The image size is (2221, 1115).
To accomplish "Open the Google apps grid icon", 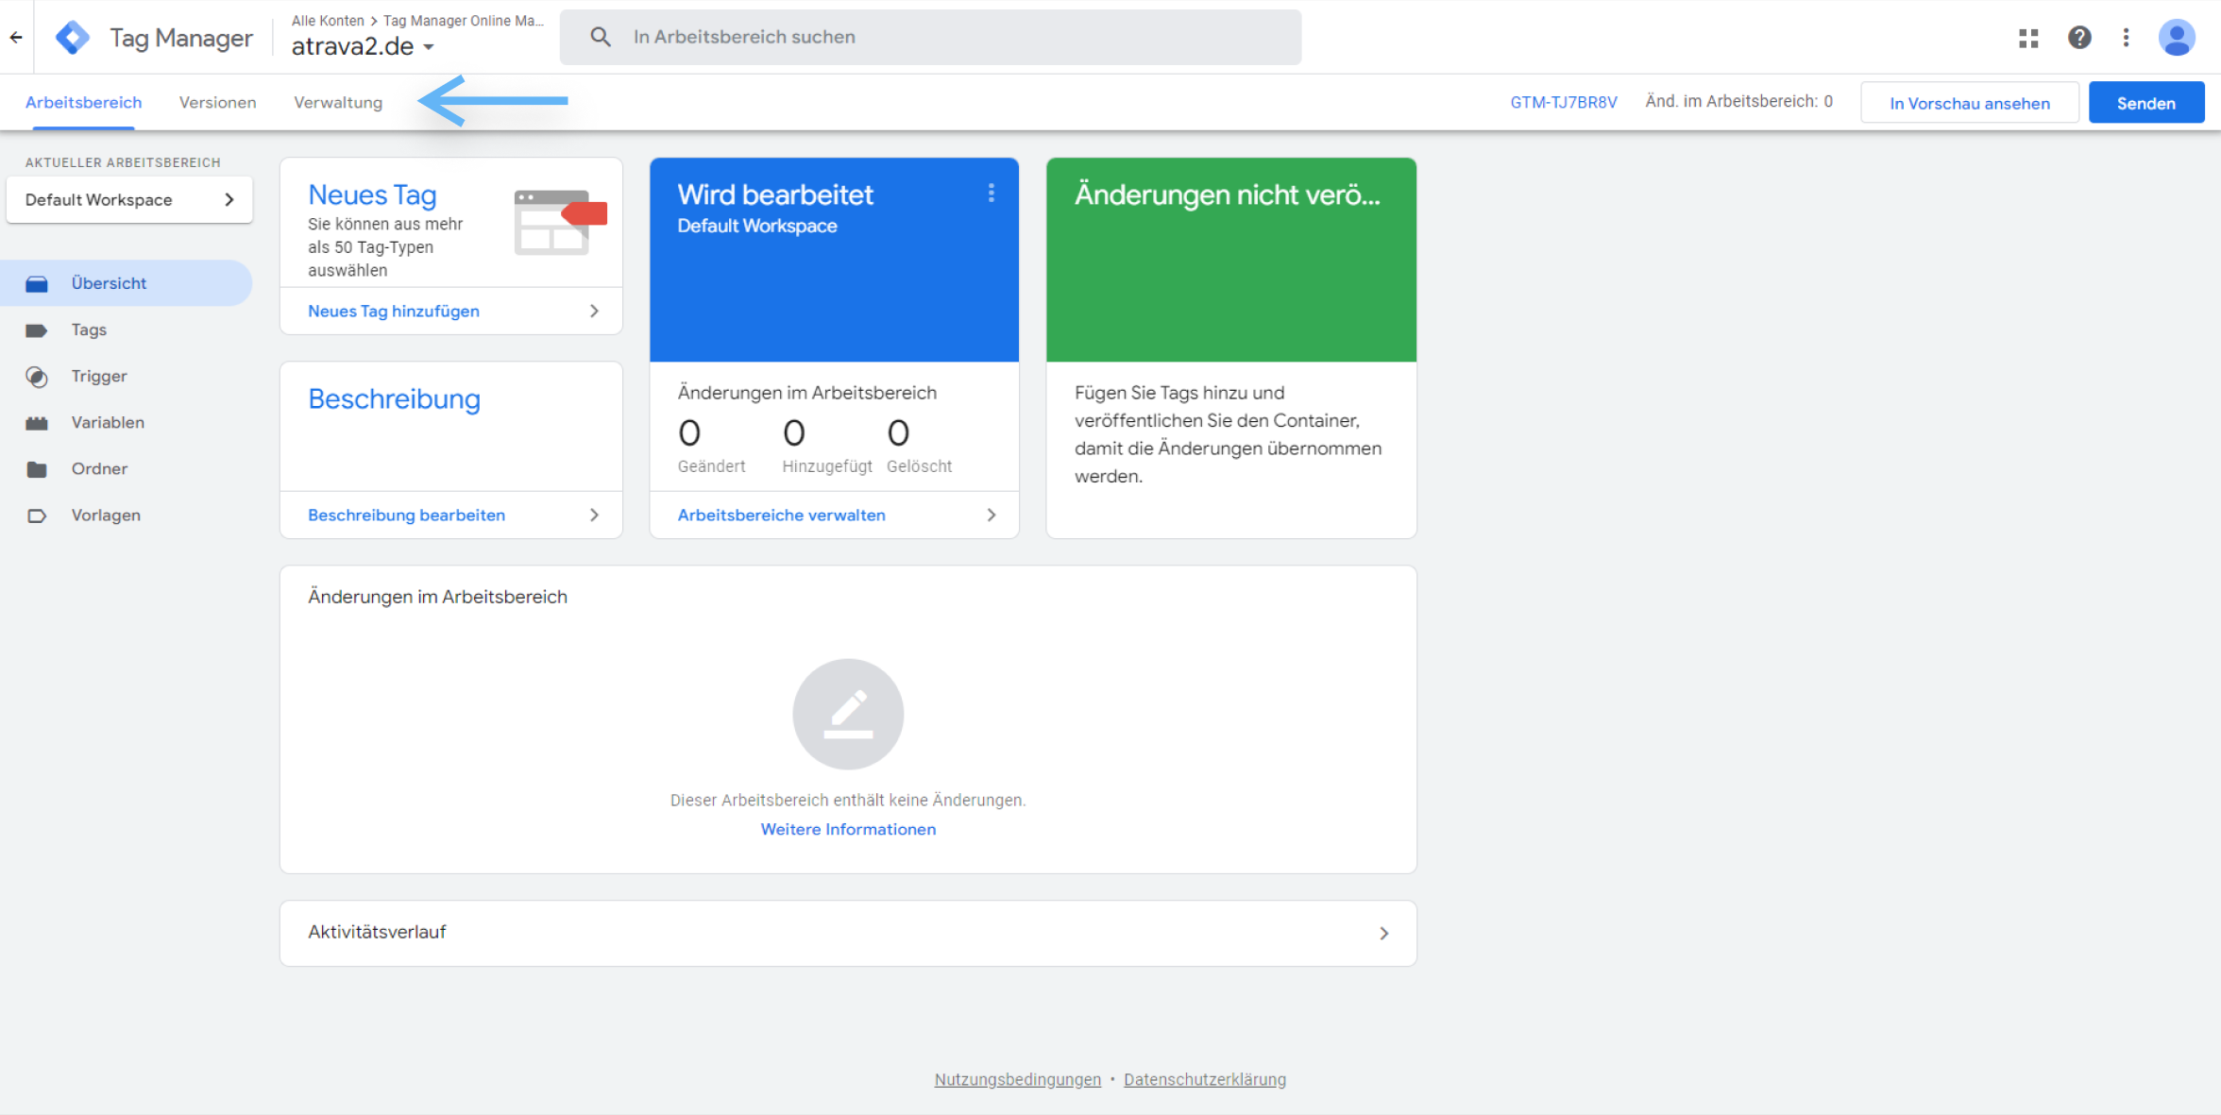I will pos(2028,37).
